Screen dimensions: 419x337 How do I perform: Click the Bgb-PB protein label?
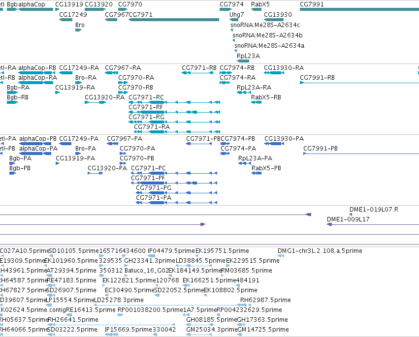coord(20,168)
